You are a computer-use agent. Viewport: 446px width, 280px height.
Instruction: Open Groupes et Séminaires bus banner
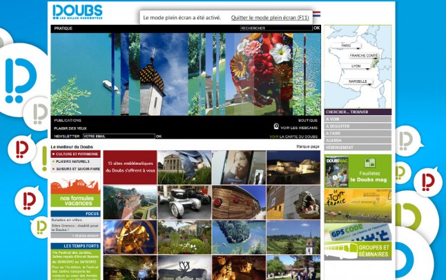click(x=357, y=251)
